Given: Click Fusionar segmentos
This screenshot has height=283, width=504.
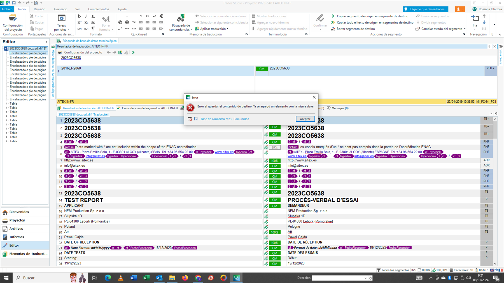Looking at the screenshot, I should [432, 16].
